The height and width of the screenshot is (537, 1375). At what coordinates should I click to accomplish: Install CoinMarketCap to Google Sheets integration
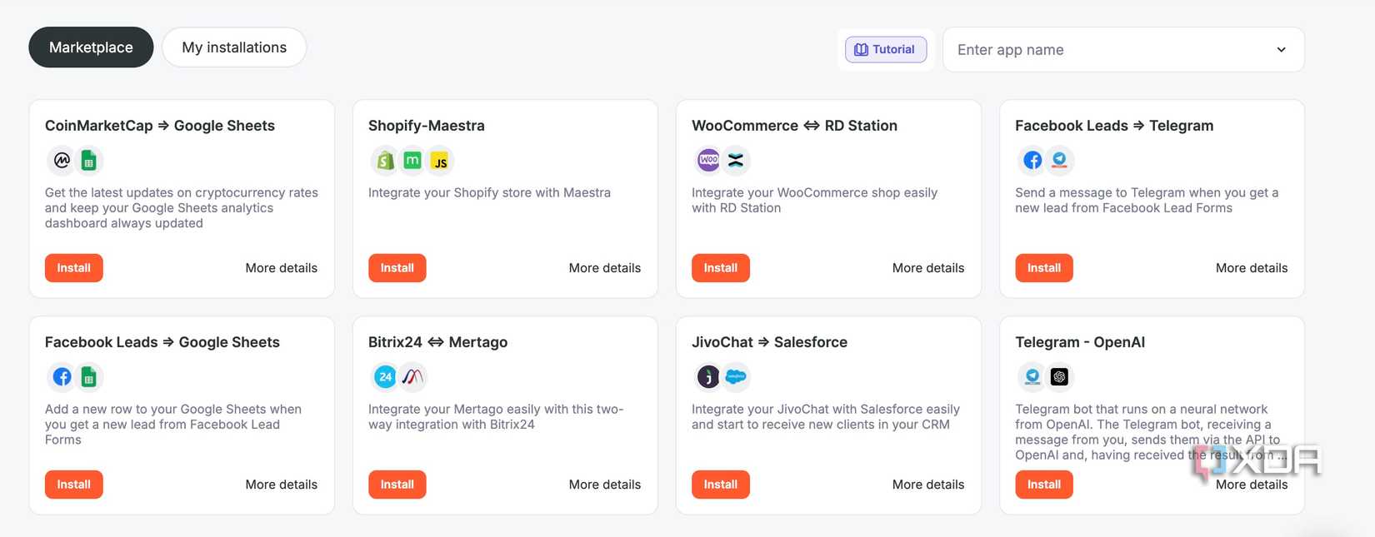73,268
